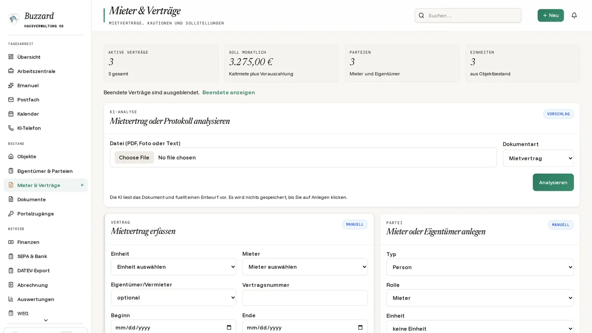Go to Dokumente in the sidebar
The height and width of the screenshot is (333, 592).
tap(45, 199)
